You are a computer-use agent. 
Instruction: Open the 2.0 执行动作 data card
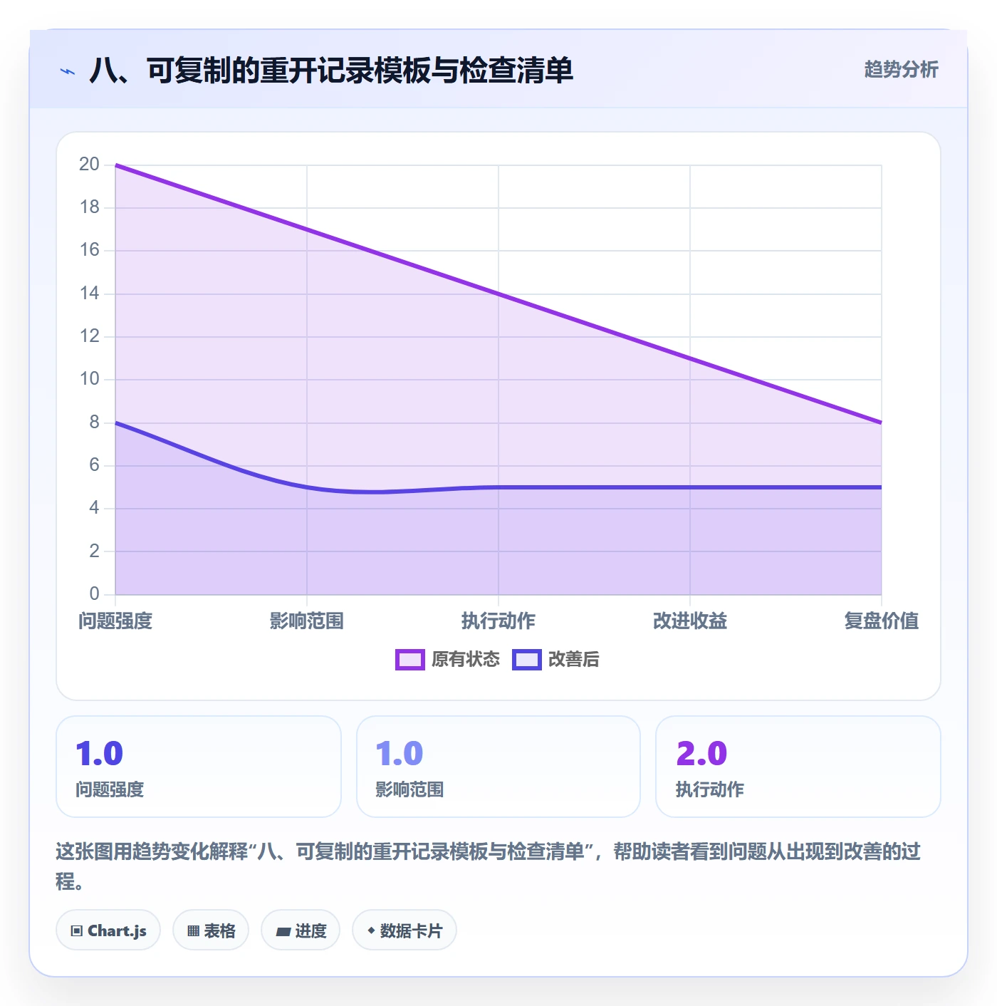click(x=798, y=767)
